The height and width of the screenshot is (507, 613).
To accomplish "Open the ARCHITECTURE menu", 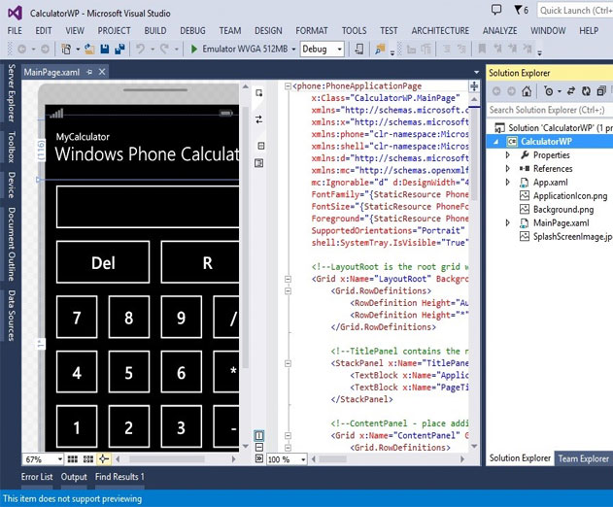I will (x=440, y=30).
